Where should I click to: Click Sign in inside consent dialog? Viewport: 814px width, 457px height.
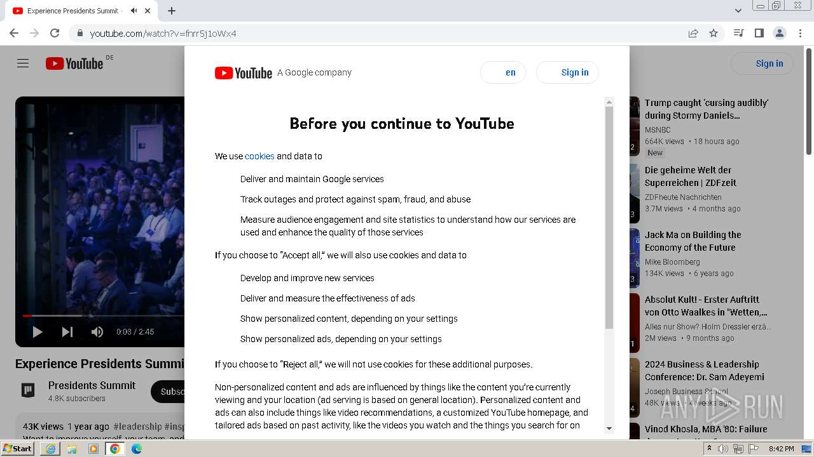(x=567, y=72)
